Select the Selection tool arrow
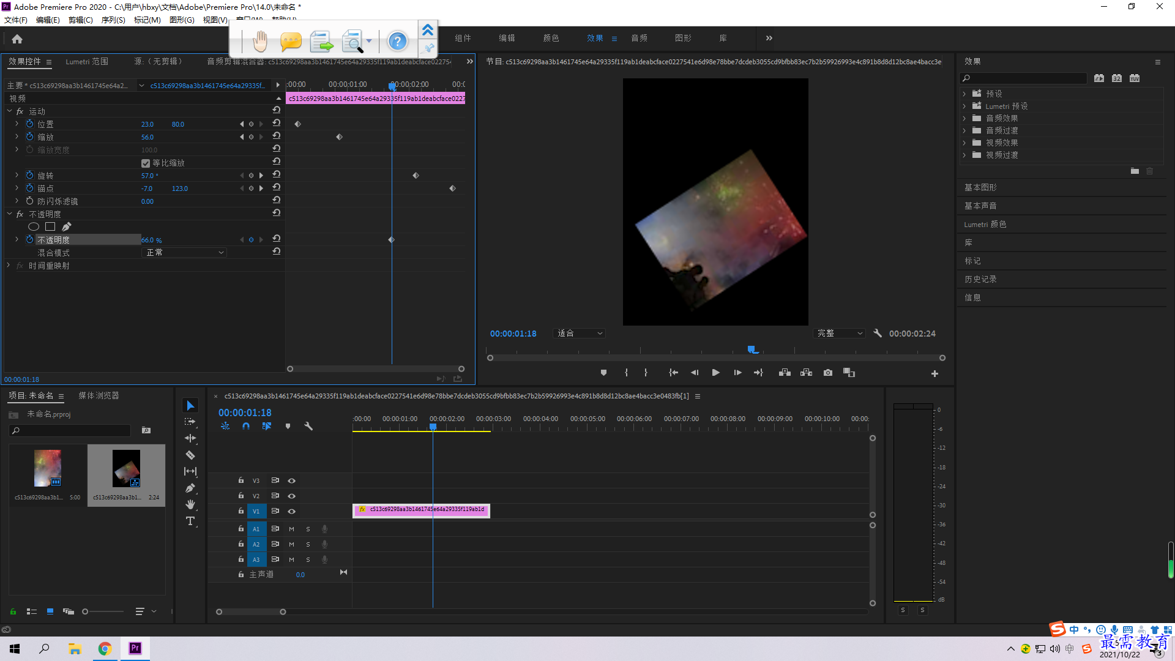The width and height of the screenshot is (1175, 661). (190, 406)
